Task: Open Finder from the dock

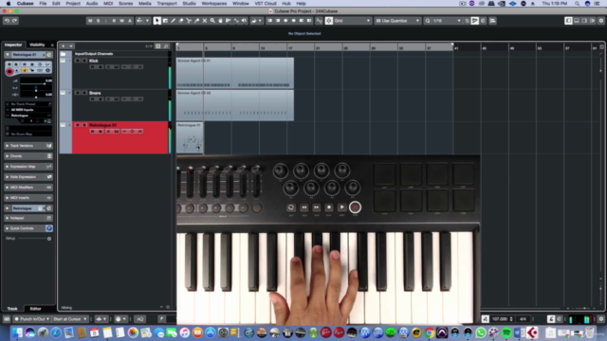Action: coord(17,332)
